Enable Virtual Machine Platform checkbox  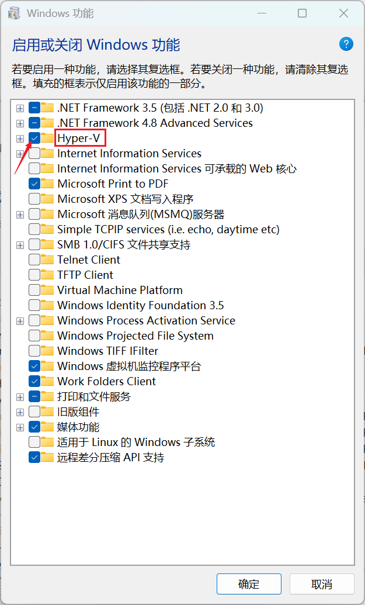coord(34,290)
